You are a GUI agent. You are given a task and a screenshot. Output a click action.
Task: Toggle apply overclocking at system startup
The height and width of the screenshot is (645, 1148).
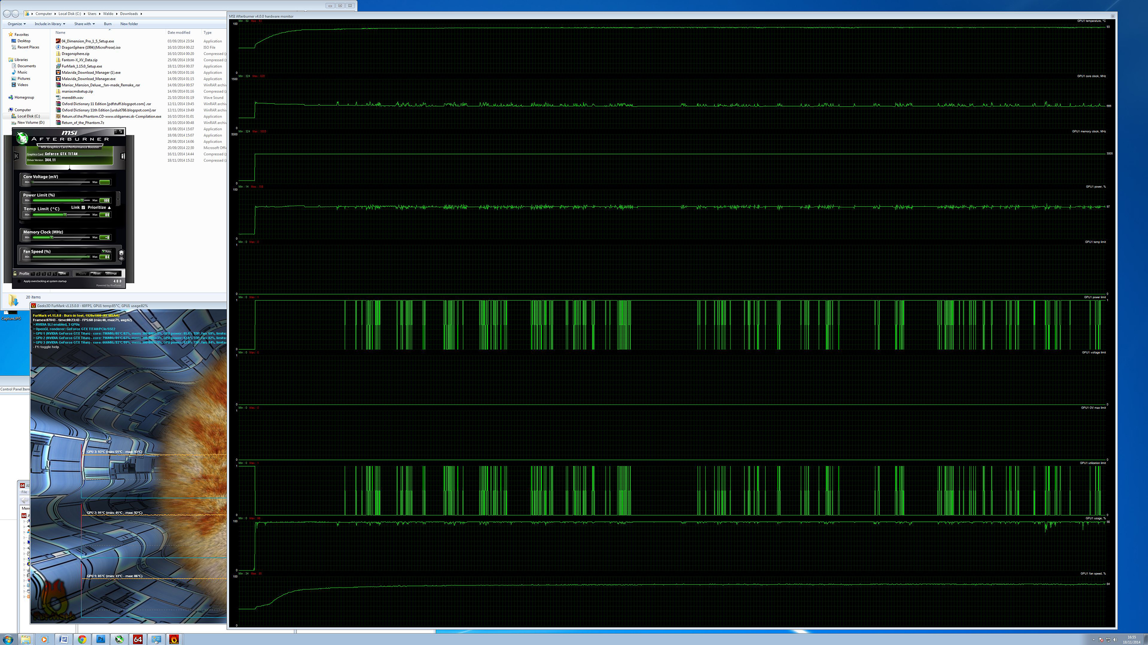tap(19, 281)
